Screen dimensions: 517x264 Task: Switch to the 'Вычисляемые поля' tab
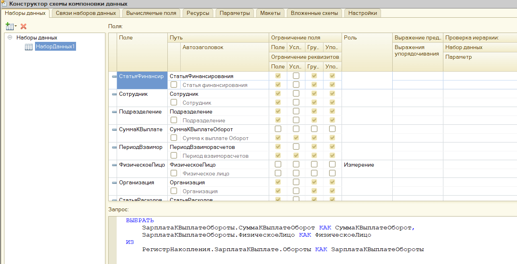(151, 13)
